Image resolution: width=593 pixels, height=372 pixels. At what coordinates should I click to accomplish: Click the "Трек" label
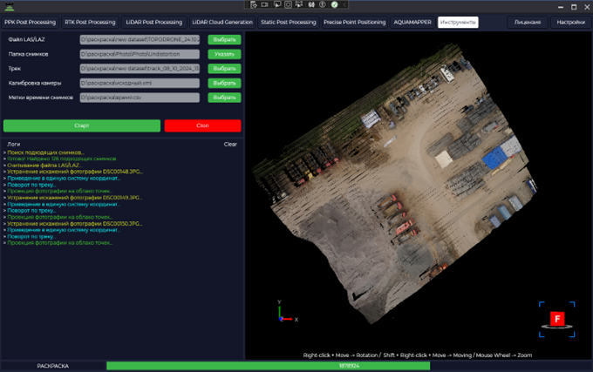14,68
